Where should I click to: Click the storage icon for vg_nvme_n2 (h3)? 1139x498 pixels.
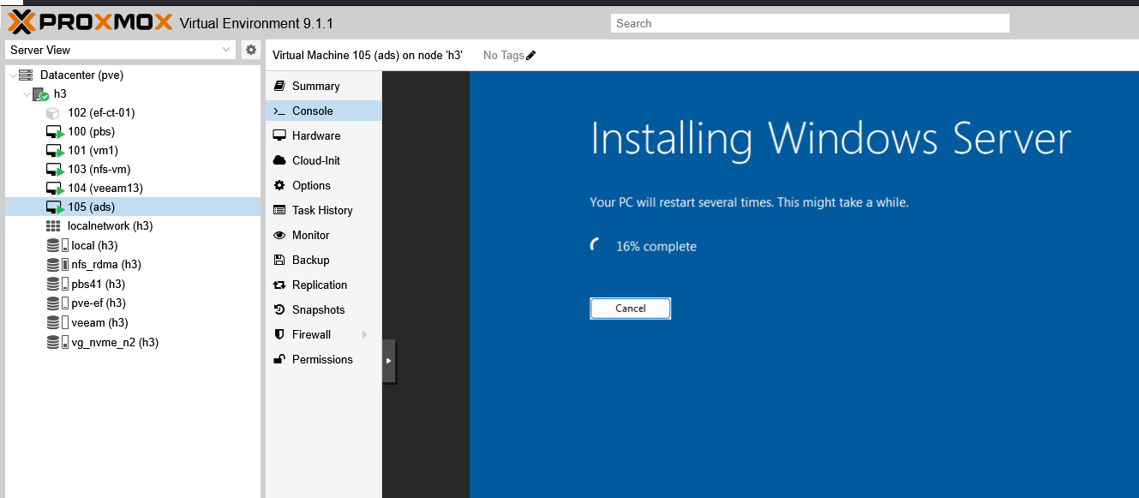tap(57, 343)
